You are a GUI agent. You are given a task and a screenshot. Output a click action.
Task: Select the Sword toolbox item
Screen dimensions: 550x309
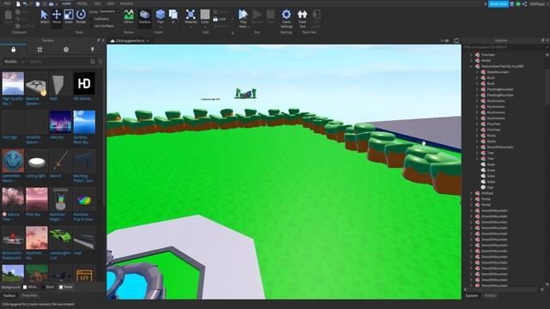(60, 163)
